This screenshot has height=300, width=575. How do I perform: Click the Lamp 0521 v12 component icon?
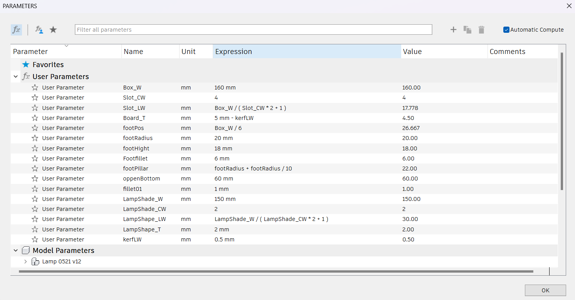click(35, 261)
